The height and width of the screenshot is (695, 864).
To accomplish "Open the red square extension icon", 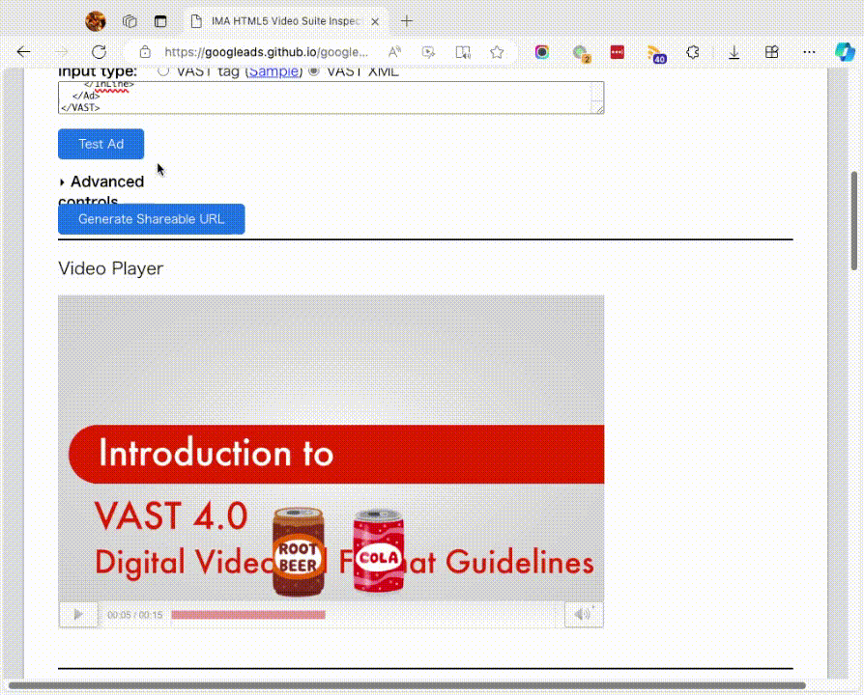I will tap(618, 52).
